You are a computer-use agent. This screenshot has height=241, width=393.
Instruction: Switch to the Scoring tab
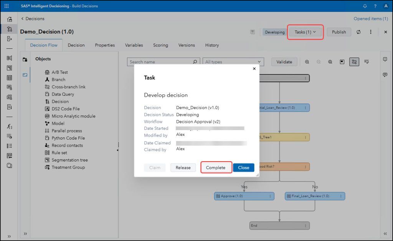point(160,45)
